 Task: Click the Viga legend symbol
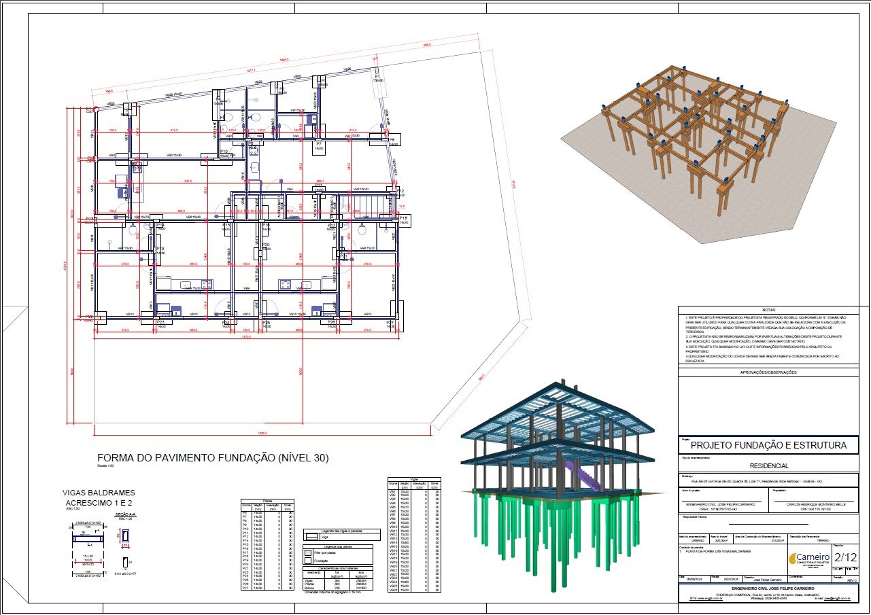[x=311, y=537]
